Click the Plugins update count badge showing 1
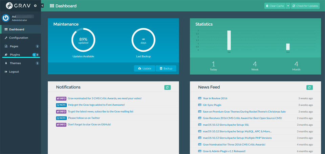 34,55
